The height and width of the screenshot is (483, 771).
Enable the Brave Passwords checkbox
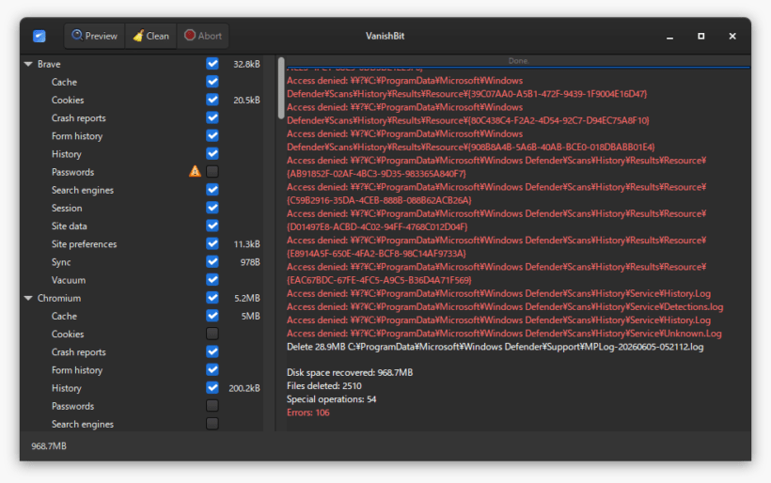tap(212, 171)
